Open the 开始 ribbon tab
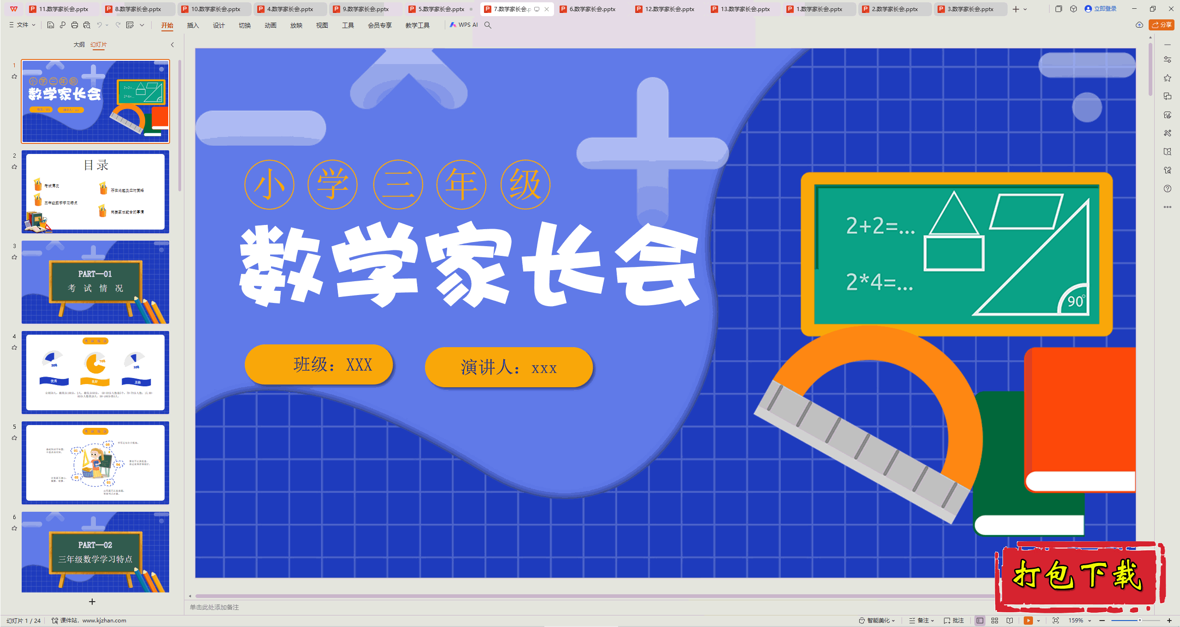The height and width of the screenshot is (627, 1180). [x=167, y=25]
